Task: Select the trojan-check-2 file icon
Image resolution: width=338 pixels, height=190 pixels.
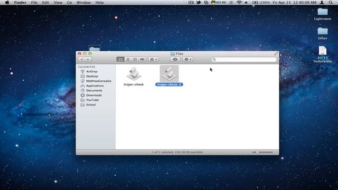Action: point(169,74)
